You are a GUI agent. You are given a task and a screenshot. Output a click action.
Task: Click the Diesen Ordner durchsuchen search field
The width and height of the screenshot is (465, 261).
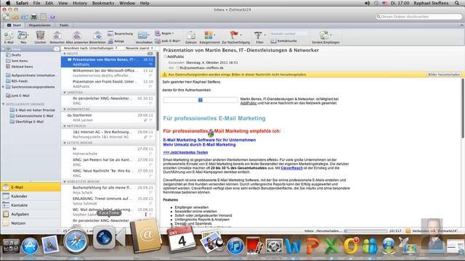[418, 17]
